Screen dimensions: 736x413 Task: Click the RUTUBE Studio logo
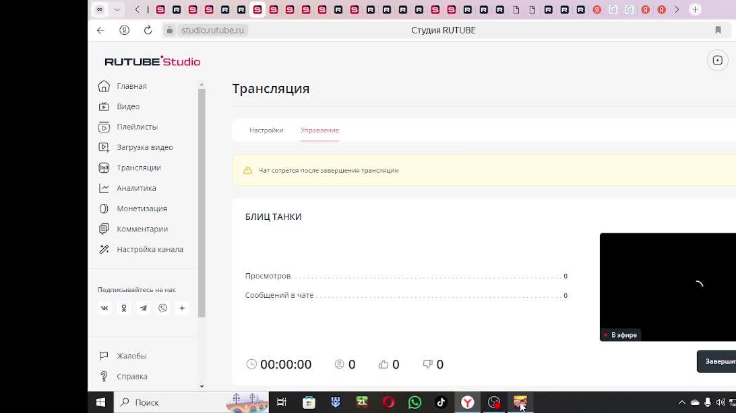152,61
